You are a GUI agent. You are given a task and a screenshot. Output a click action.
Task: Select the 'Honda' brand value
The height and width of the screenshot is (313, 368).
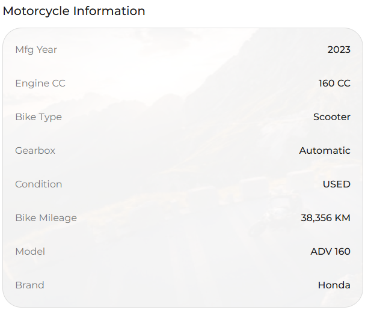pyautogui.click(x=334, y=285)
